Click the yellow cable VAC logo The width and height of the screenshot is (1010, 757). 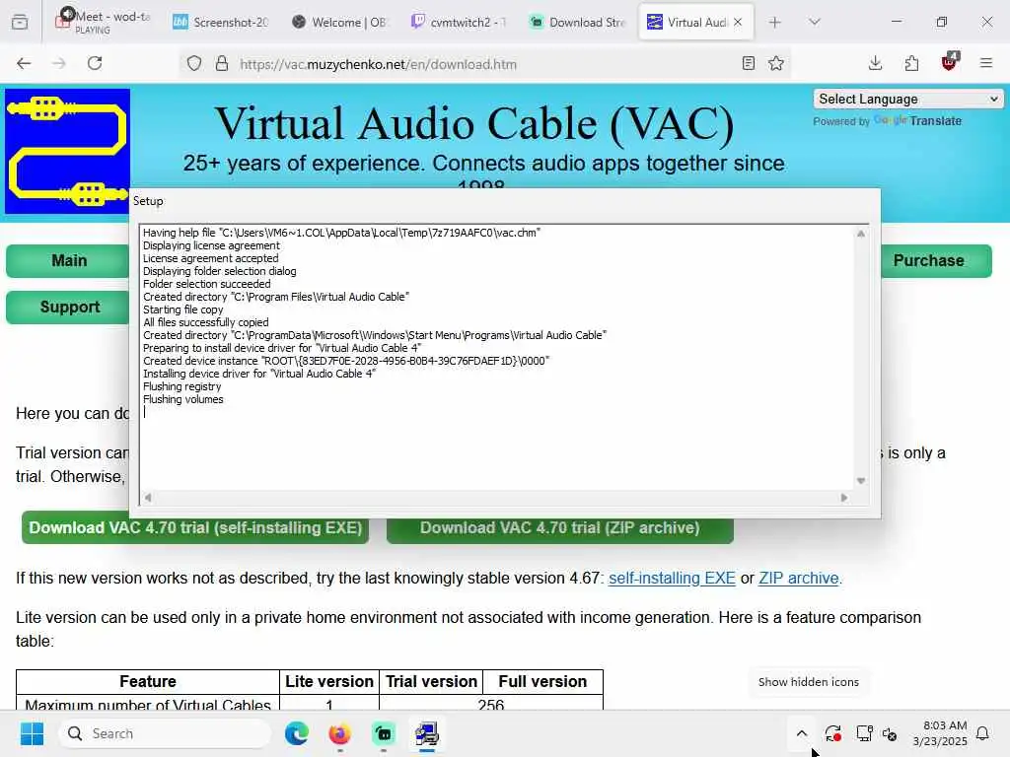pyautogui.click(x=68, y=151)
